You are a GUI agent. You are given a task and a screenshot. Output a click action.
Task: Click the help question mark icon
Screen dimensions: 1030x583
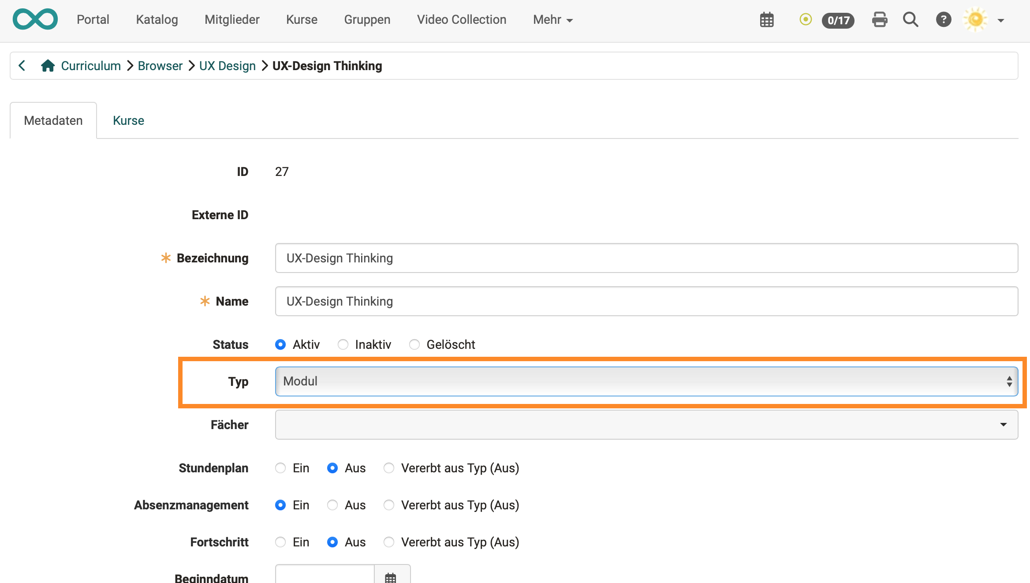pyautogui.click(x=944, y=20)
